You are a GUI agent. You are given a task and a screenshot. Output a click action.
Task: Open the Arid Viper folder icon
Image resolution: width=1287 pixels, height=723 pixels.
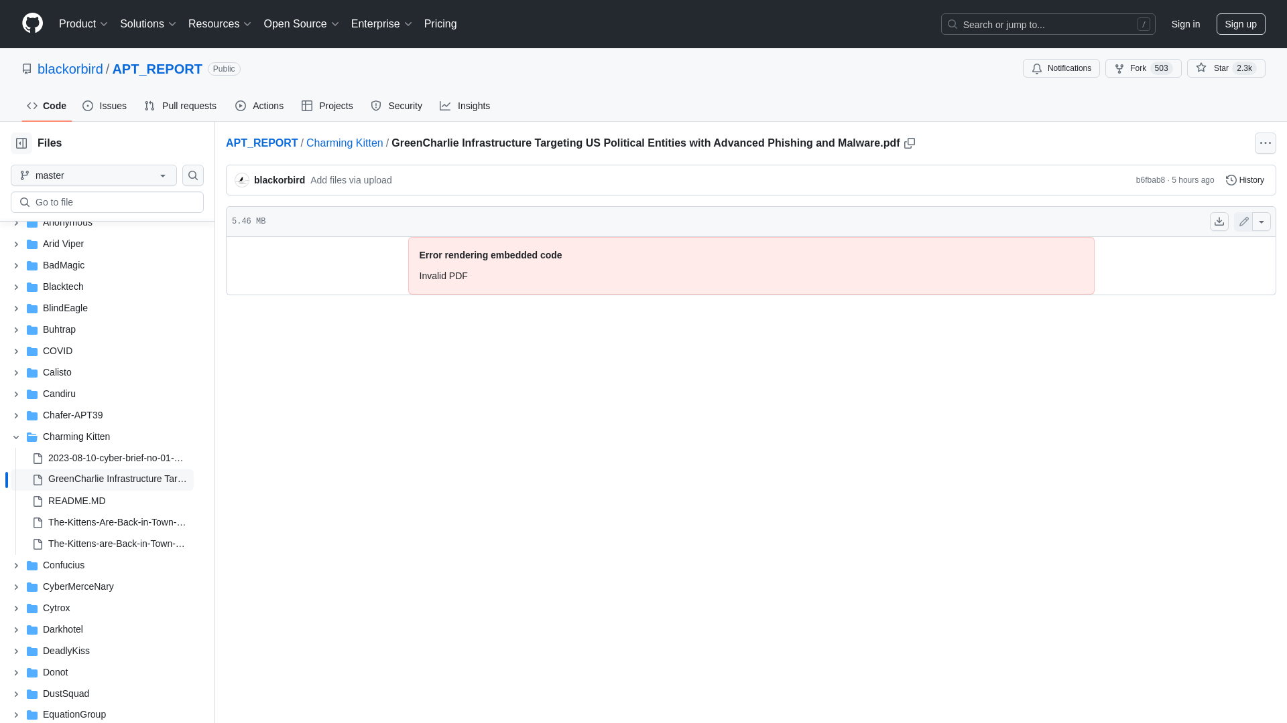click(32, 244)
